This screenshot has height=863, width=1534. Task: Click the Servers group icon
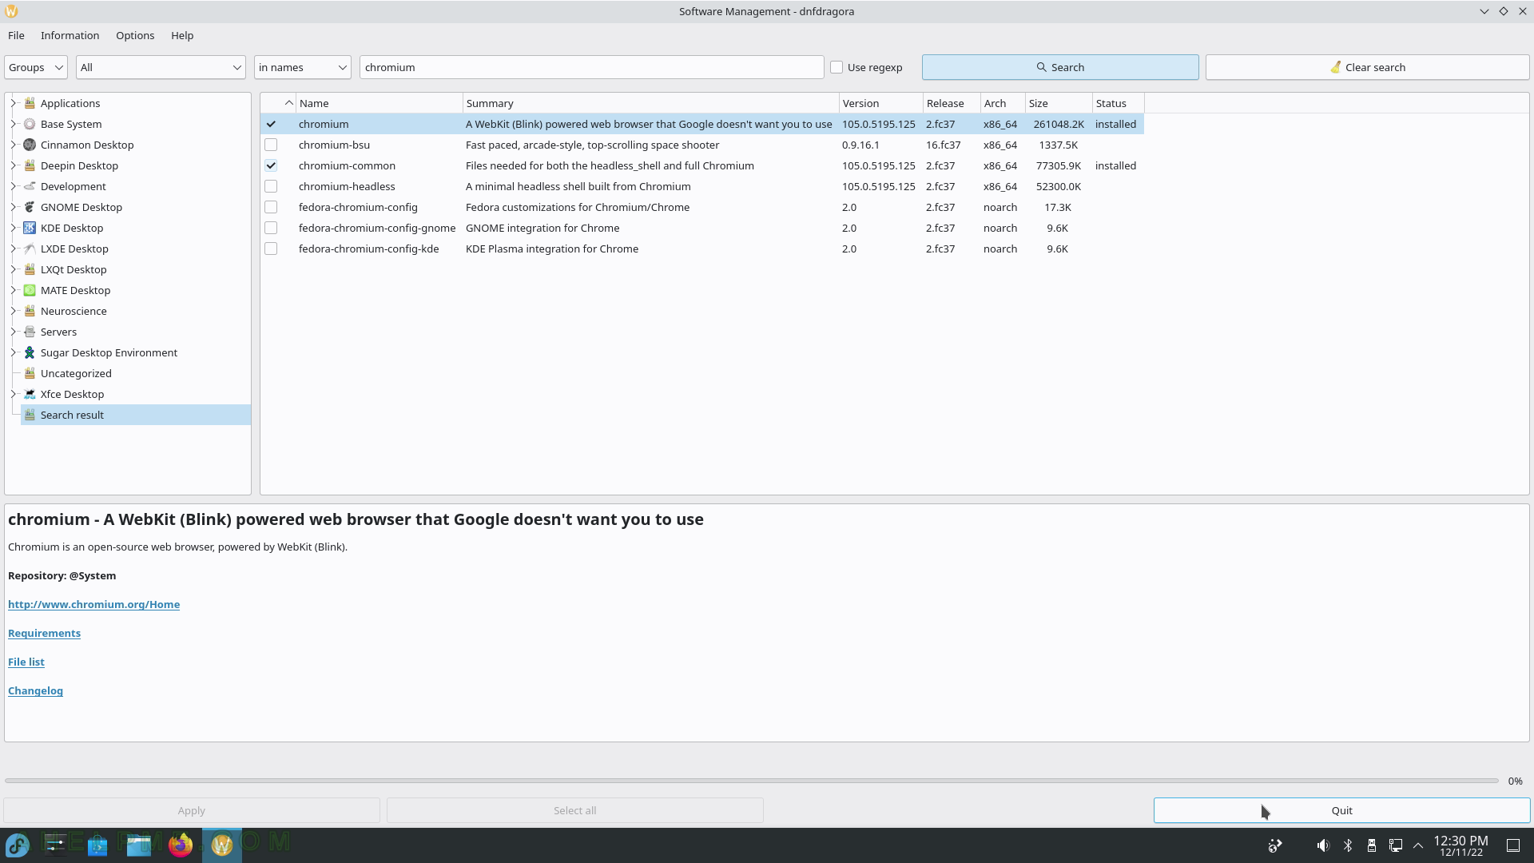(x=30, y=332)
